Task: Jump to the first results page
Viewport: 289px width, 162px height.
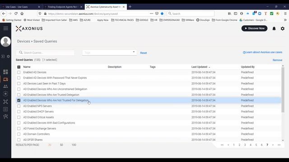Action: click(x=222, y=145)
